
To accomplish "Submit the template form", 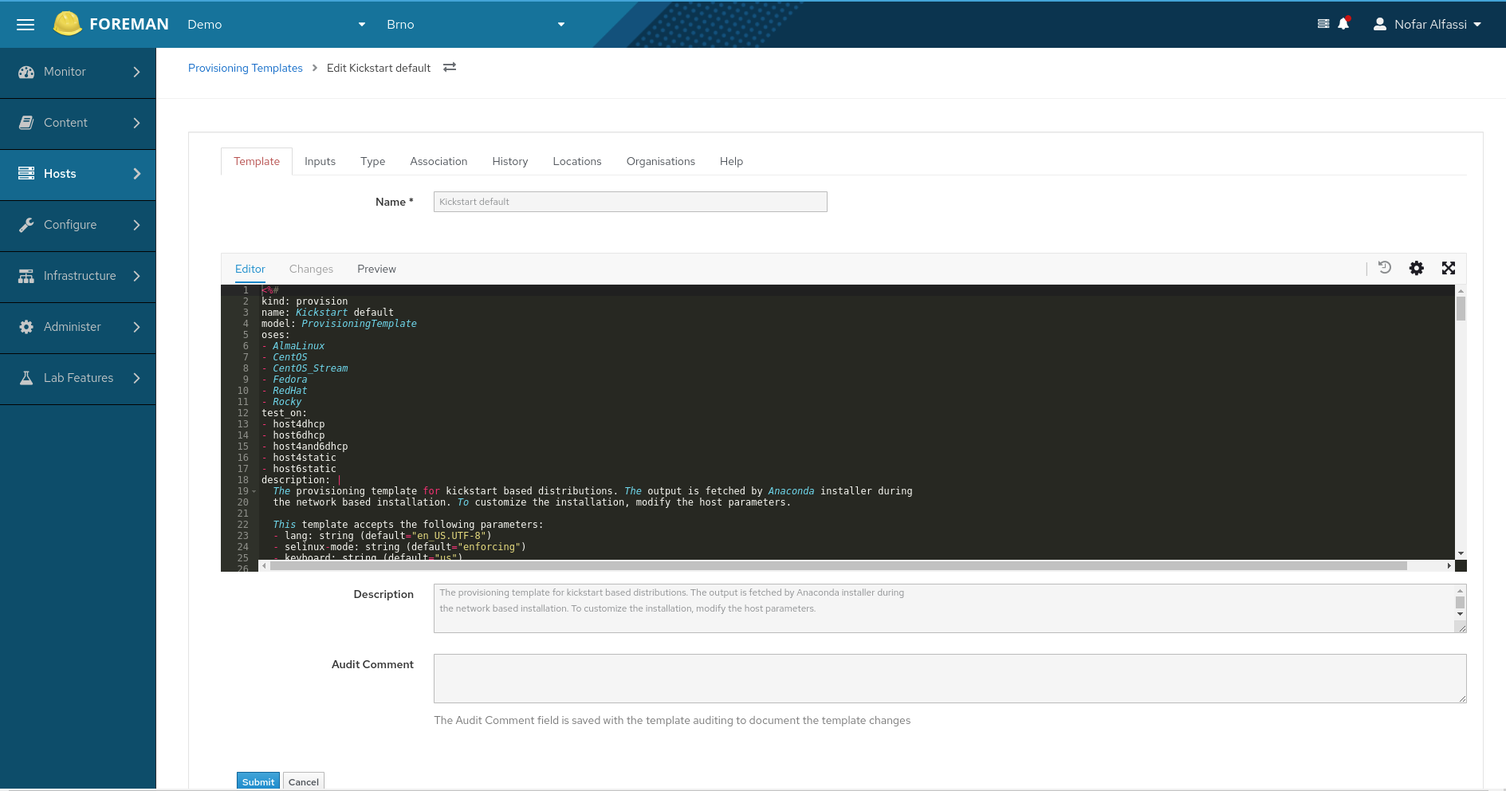I will pyautogui.click(x=258, y=781).
